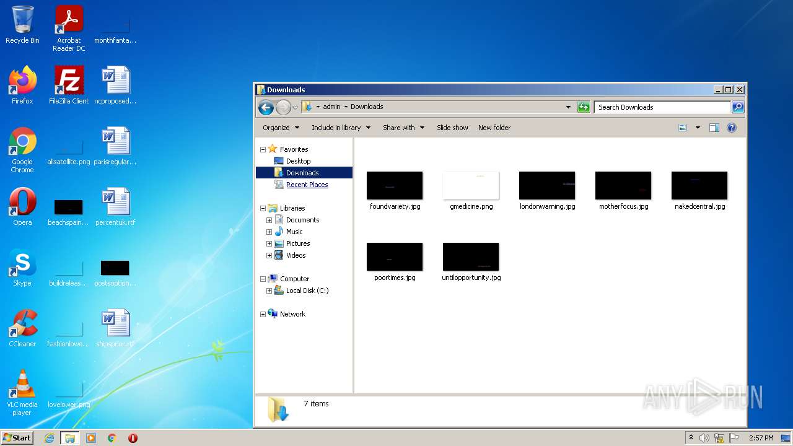Image resolution: width=793 pixels, height=446 pixels.
Task: Select the monthfanta desktop file
Action: (x=115, y=31)
